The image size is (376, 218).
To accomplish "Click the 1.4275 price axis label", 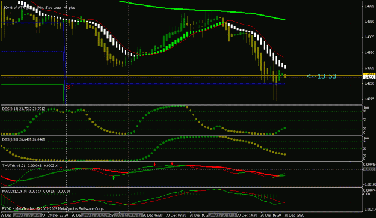I will (369, 99).
